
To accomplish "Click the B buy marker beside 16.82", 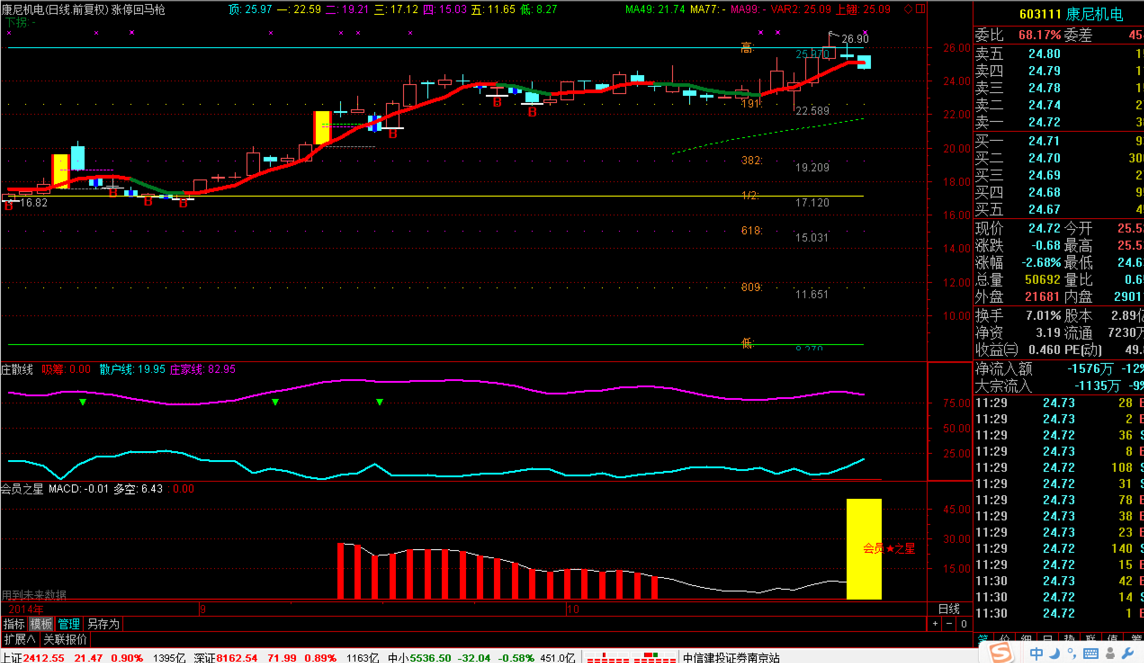I will tap(8, 206).
